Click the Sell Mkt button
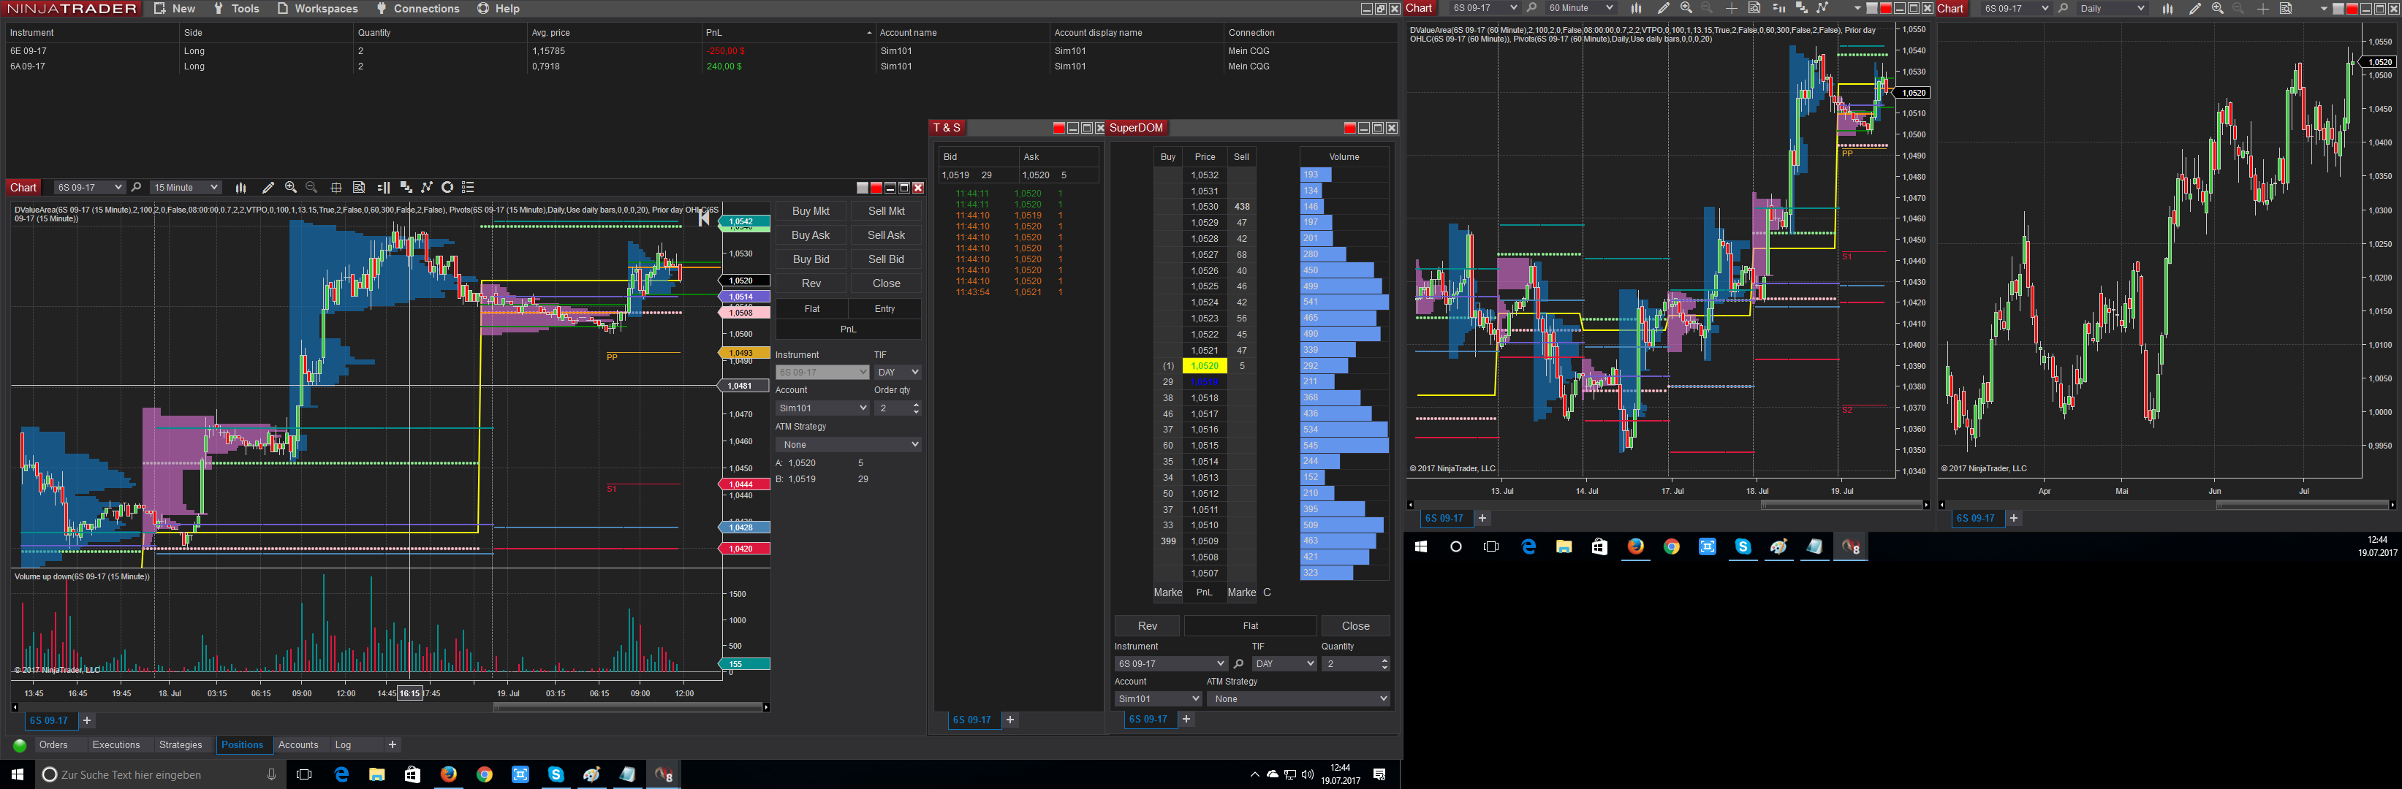 (x=886, y=211)
